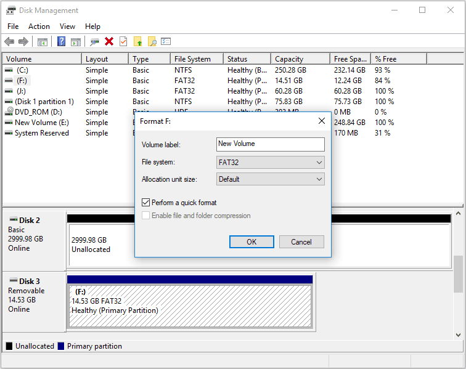Click the Forward arrow in the toolbar
The image size is (466, 369).
pos(23,41)
